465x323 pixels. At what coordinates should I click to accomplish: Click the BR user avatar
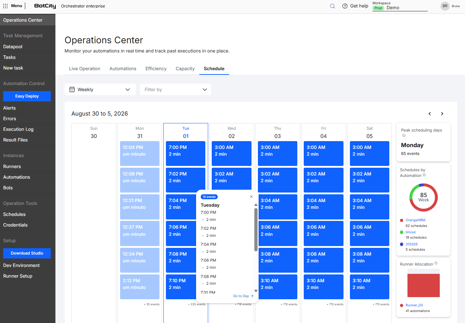tap(445, 6)
